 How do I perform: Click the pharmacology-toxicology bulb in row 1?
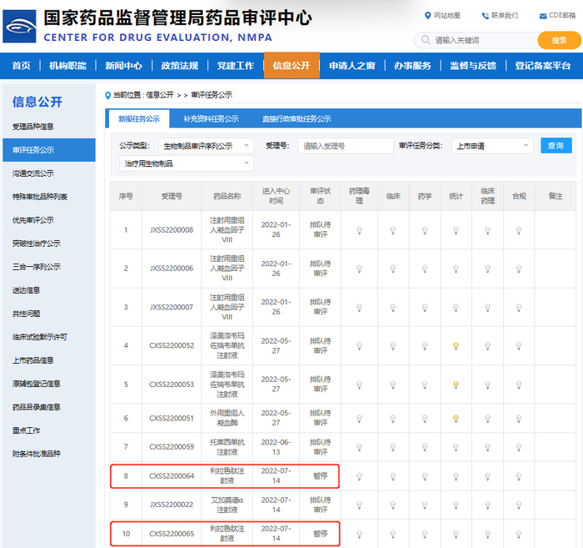[360, 230]
